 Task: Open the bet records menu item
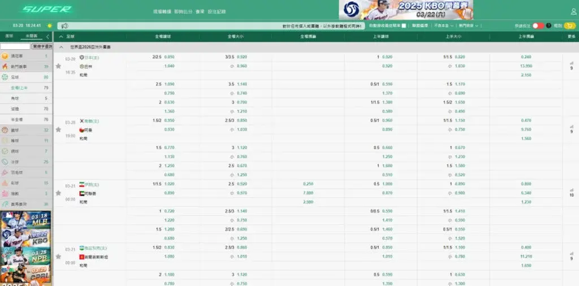point(217,11)
